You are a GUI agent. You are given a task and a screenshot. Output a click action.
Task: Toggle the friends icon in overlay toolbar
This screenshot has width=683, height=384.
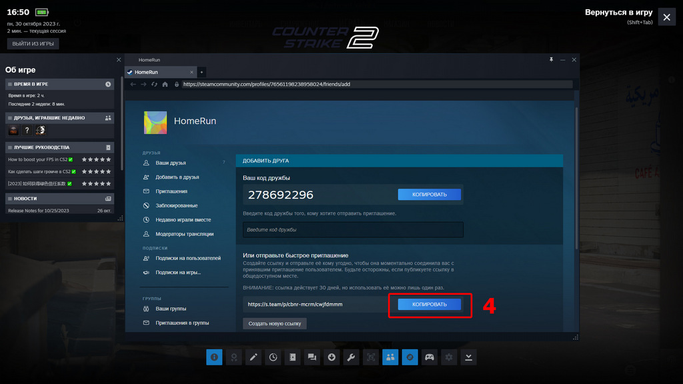(x=390, y=357)
